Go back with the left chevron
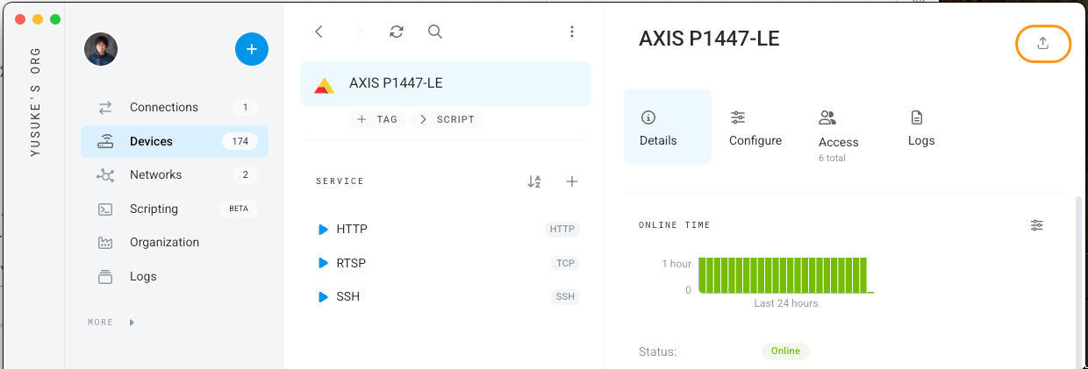The height and width of the screenshot is (369, 1088). click(319, 32)
